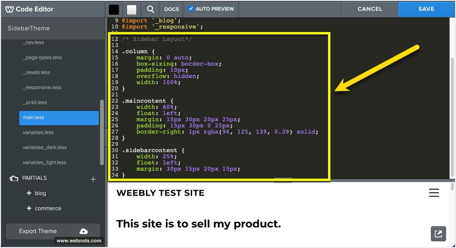456x248 pixels.
Task: Click the Weebly logo icon
Action: pos(9,9)
